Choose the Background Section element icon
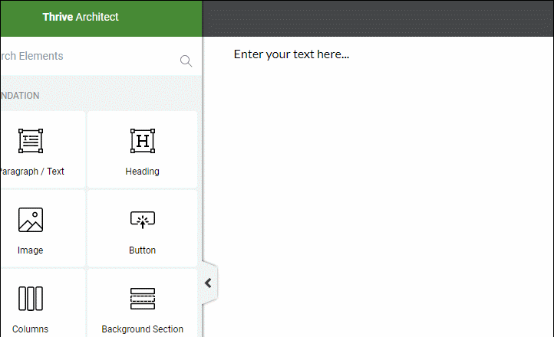 pyautogui.click(x=142, y=299)
